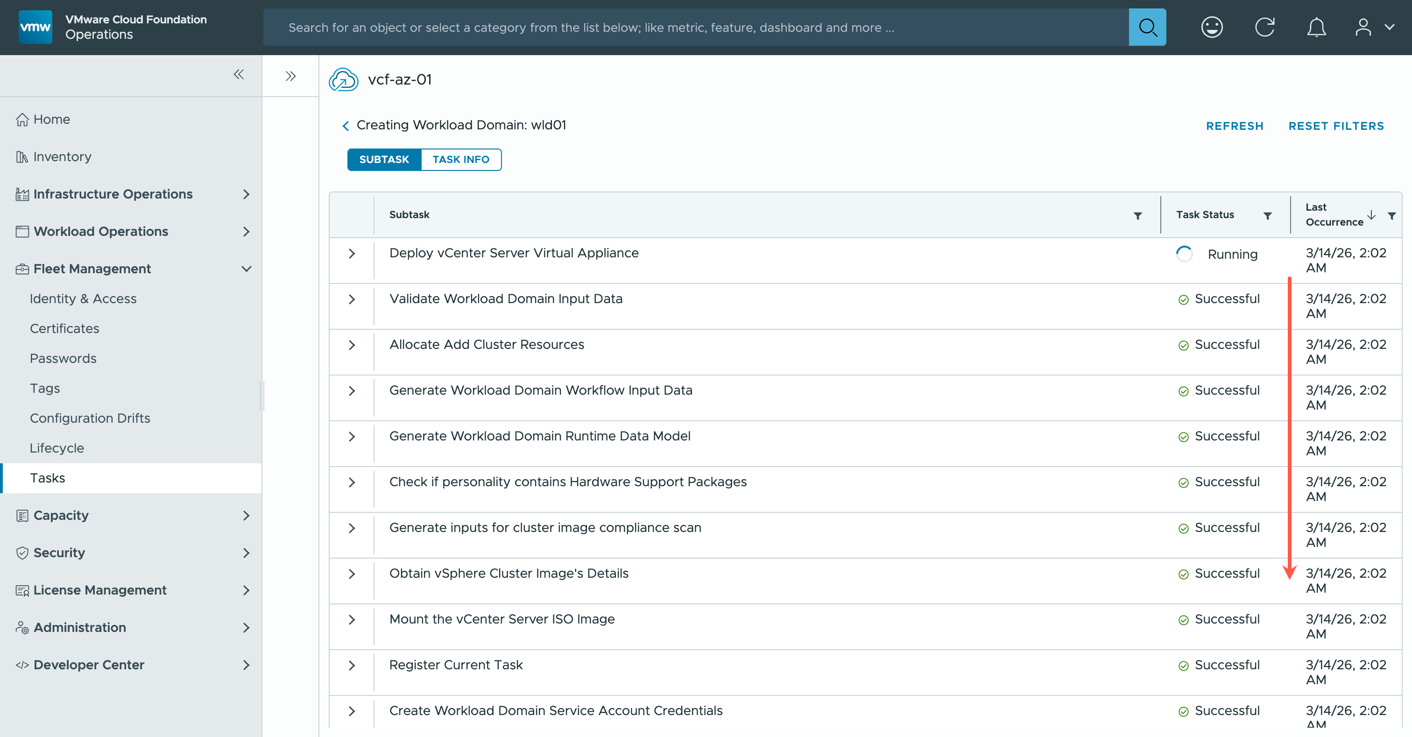Screen dimensions: 1412x737
Task: Expand Infrastructure Operations menu
Action: tap(246, 194)
